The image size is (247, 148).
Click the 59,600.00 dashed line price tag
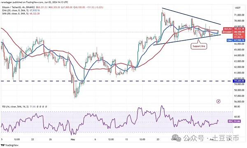tap(239, 81)
